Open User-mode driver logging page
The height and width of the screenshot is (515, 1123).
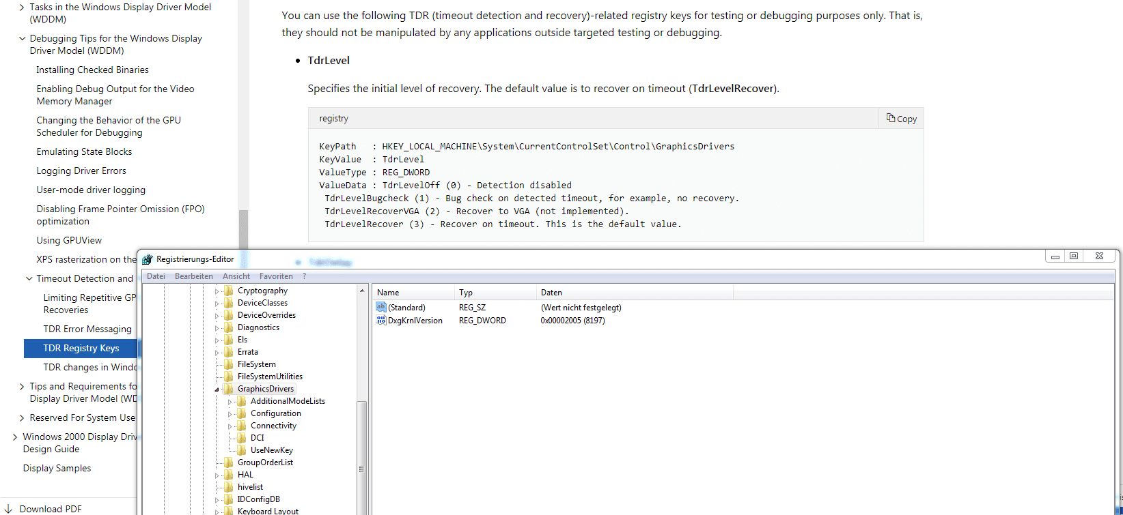[x=91, y=190]
